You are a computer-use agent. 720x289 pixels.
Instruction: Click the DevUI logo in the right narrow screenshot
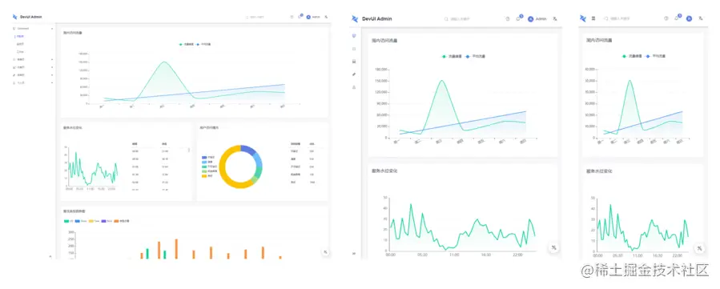(x=583, y=18)
